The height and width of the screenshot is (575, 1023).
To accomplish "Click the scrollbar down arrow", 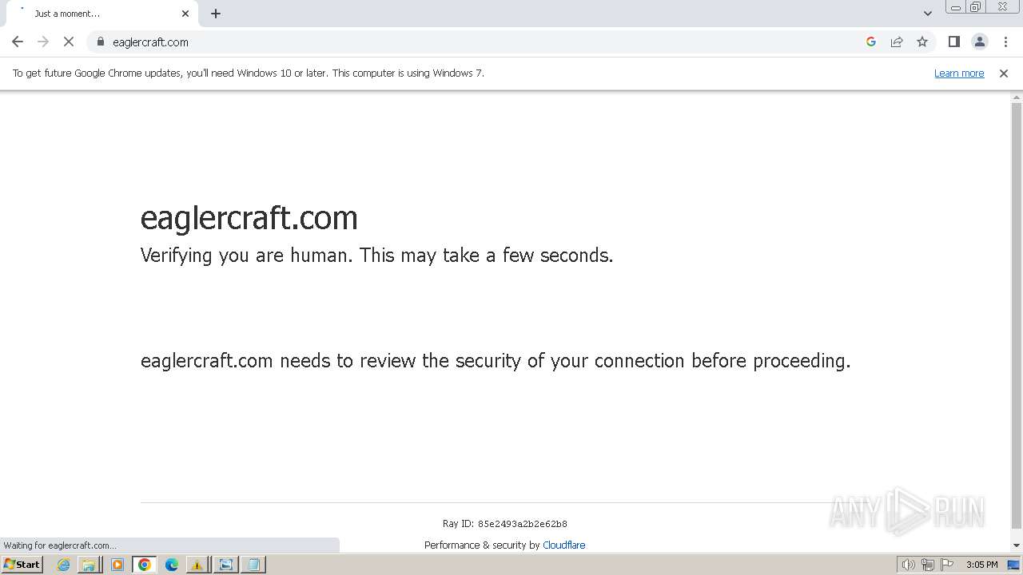I will pyautogui.click(x=1017, y=546).
